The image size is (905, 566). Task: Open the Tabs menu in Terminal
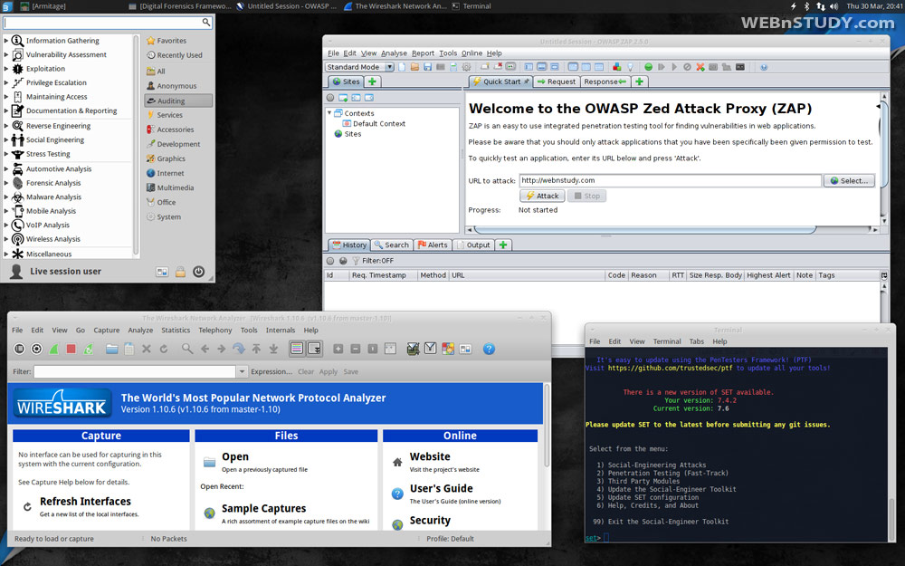point(697,342)
